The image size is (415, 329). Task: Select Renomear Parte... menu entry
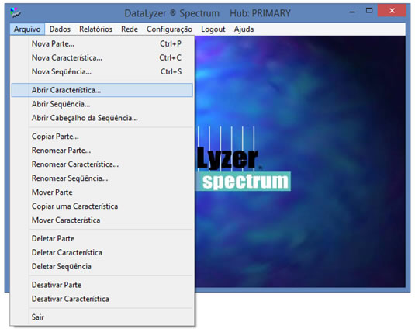pyautogui.click(x=102, y=151)
